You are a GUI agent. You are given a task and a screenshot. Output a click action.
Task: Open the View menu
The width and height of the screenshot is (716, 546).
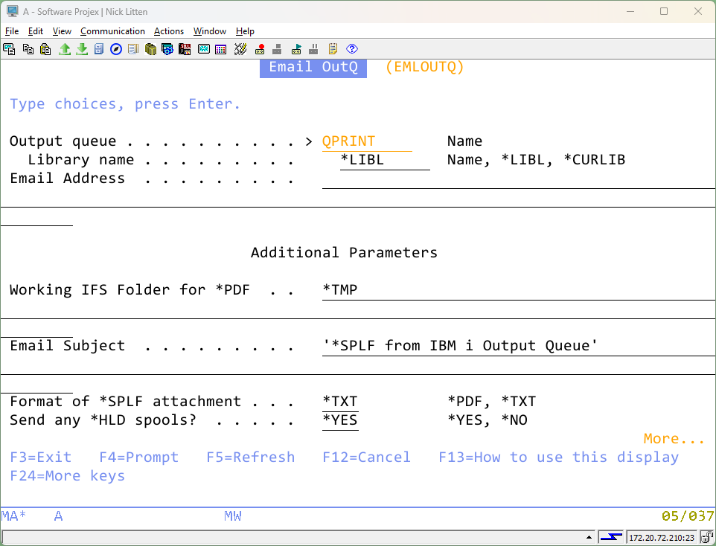click(x=62, y=31)
